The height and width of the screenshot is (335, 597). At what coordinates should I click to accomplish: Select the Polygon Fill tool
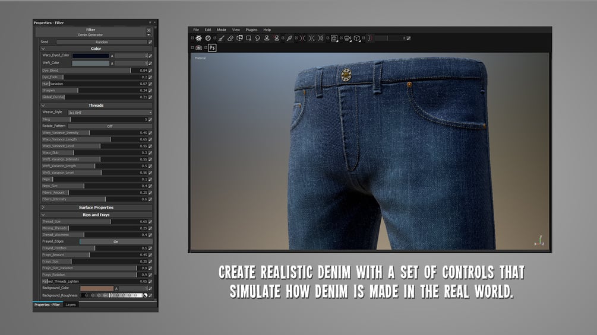249,38
